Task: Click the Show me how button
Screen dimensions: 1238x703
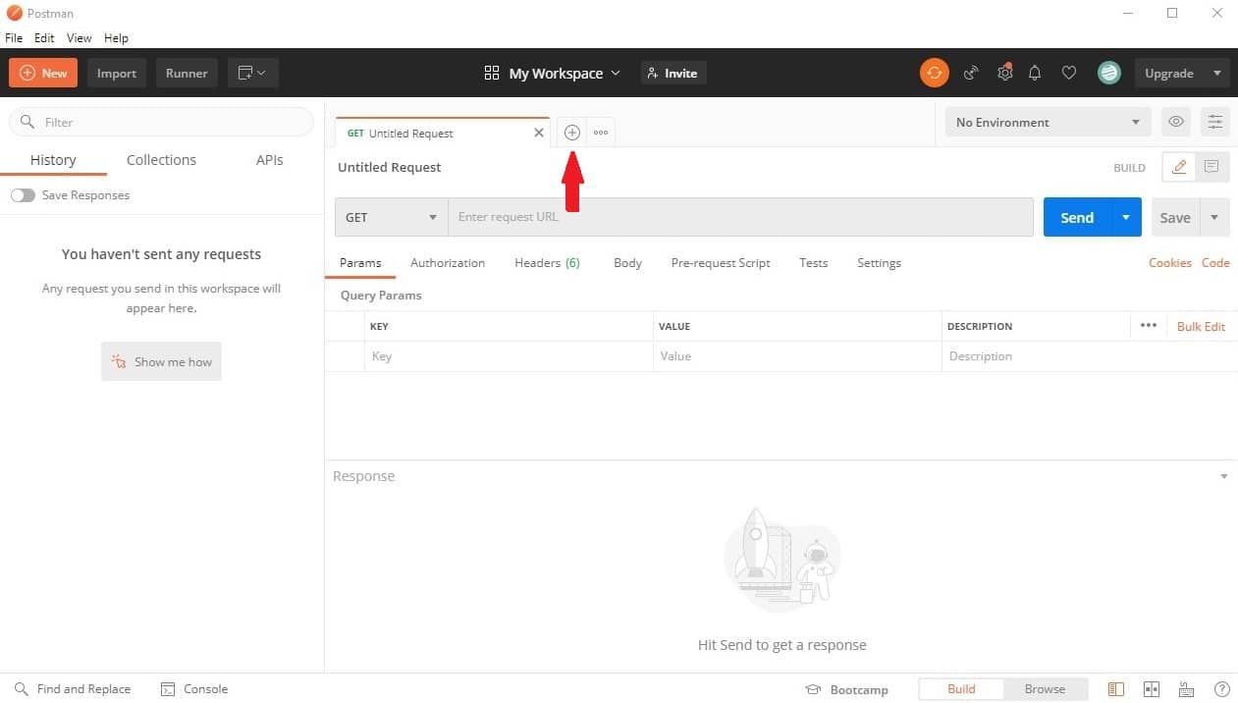Action: click(x=161, y=361)
